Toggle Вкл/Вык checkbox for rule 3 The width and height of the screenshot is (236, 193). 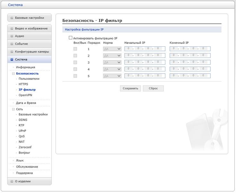point(75,62)
